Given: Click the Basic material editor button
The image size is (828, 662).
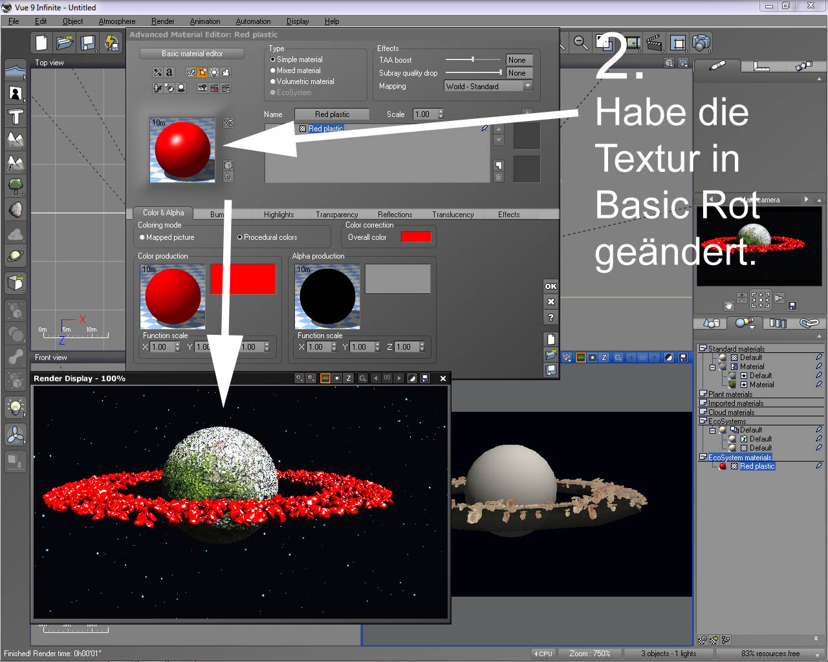Looking at the screenshot, I should (192, 54).
